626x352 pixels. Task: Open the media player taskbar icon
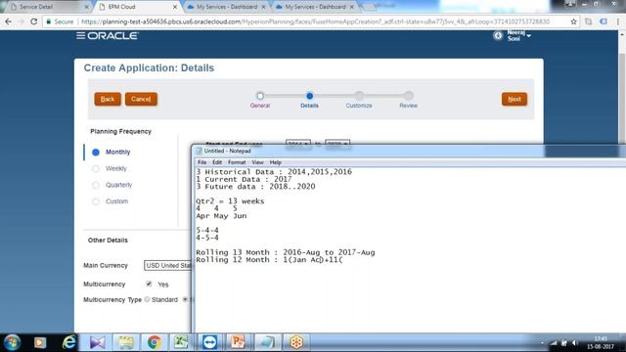click(x=40, y=342)
